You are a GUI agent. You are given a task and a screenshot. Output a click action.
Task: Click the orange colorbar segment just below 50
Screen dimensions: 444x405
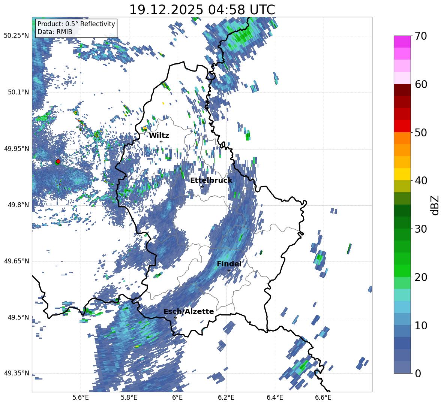click(402, 138)
